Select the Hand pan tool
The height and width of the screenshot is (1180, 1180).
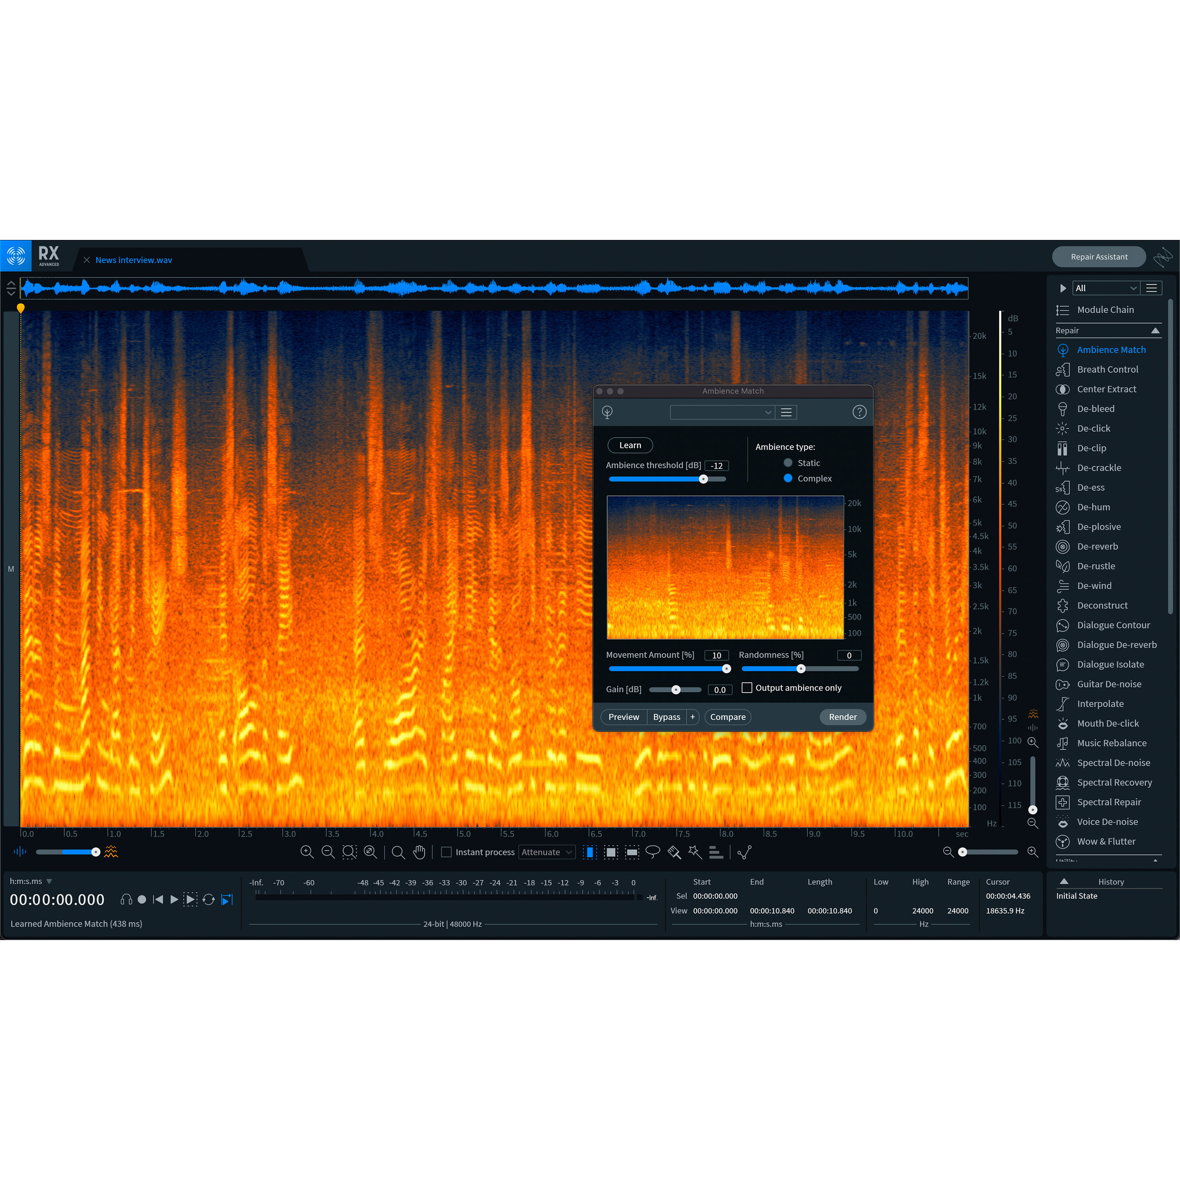pyautogui.click(x=420, y=852)
